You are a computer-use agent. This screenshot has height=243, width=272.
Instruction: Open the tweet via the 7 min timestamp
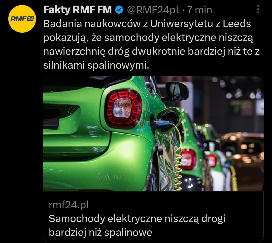pos(200,10)
